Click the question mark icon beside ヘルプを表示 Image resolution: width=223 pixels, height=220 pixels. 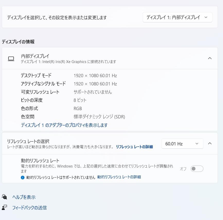tap(5, 197)
